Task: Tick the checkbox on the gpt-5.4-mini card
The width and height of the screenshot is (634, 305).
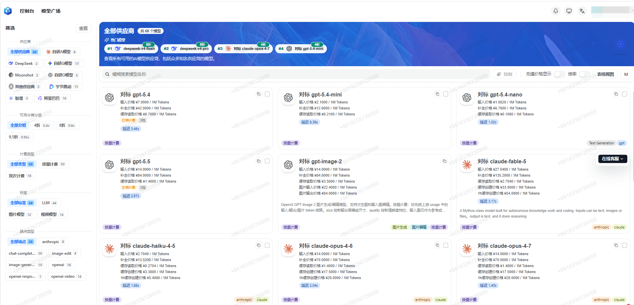Action: tap(446, 94)
